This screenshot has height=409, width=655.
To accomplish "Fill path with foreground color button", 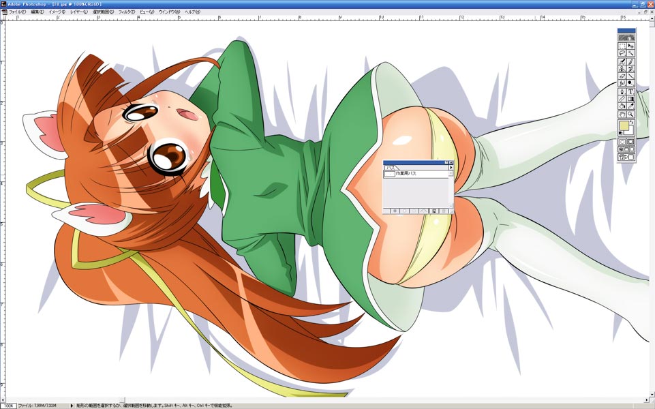I will coord(395,211).
